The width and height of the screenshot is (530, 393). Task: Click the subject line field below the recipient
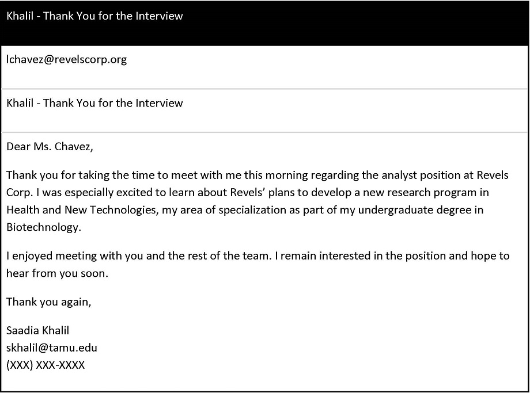point(264,110)
